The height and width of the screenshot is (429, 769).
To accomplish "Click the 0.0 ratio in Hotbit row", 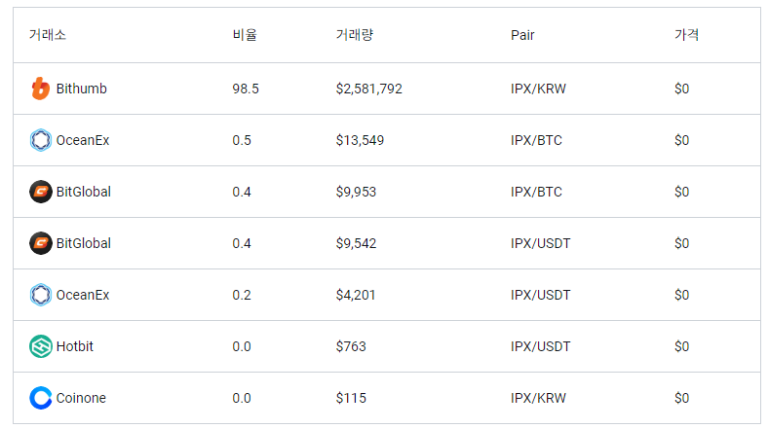I will (242, 346).
